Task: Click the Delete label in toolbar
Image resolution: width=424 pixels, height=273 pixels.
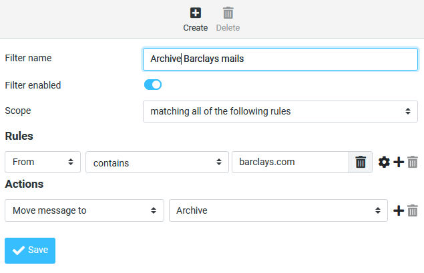Action: (228, 28)
